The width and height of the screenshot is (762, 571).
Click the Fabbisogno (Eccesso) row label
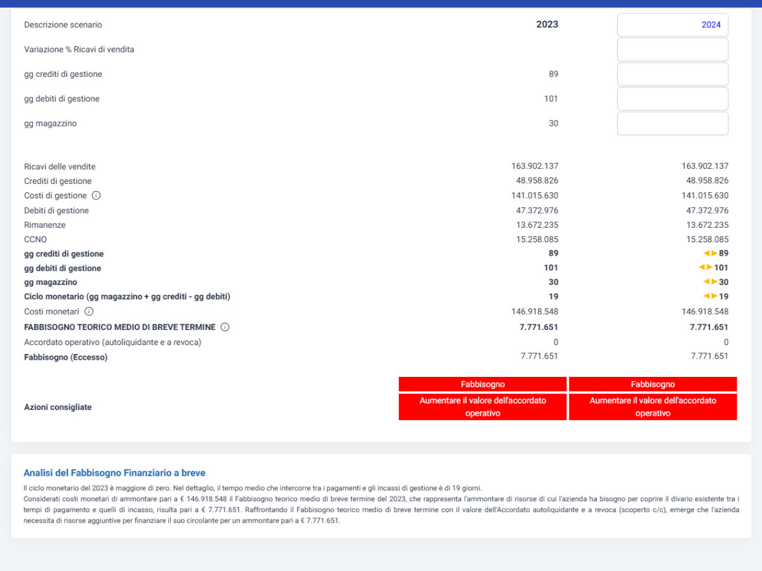(65, 357)
